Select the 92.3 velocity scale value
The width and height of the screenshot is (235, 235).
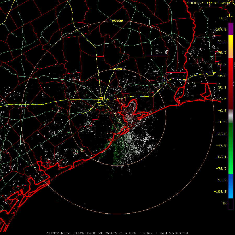(x=222, y=41)
